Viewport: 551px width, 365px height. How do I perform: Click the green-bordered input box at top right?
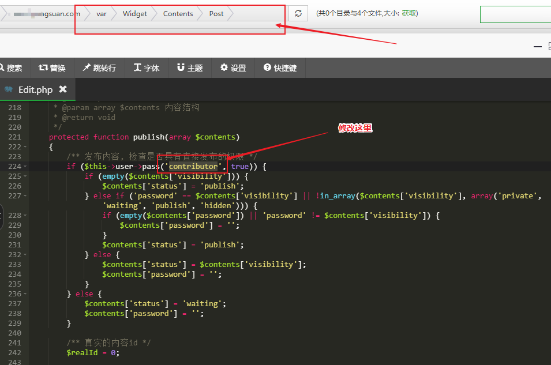pos(515,14)
